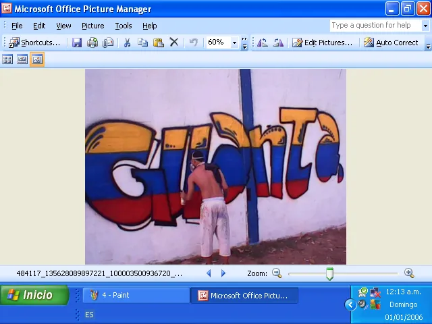This screenshot has width=432, height=324.
Task: Expand the formatting toolbar options arrow
Action: click(428, 47)
